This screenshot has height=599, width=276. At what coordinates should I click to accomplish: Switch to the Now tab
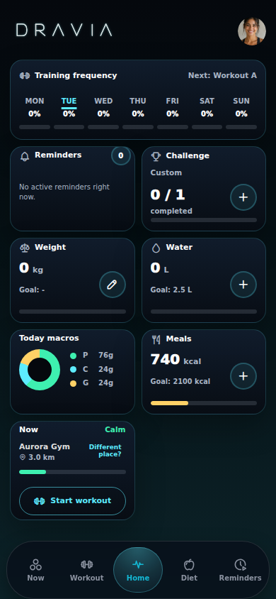[35, 570]
